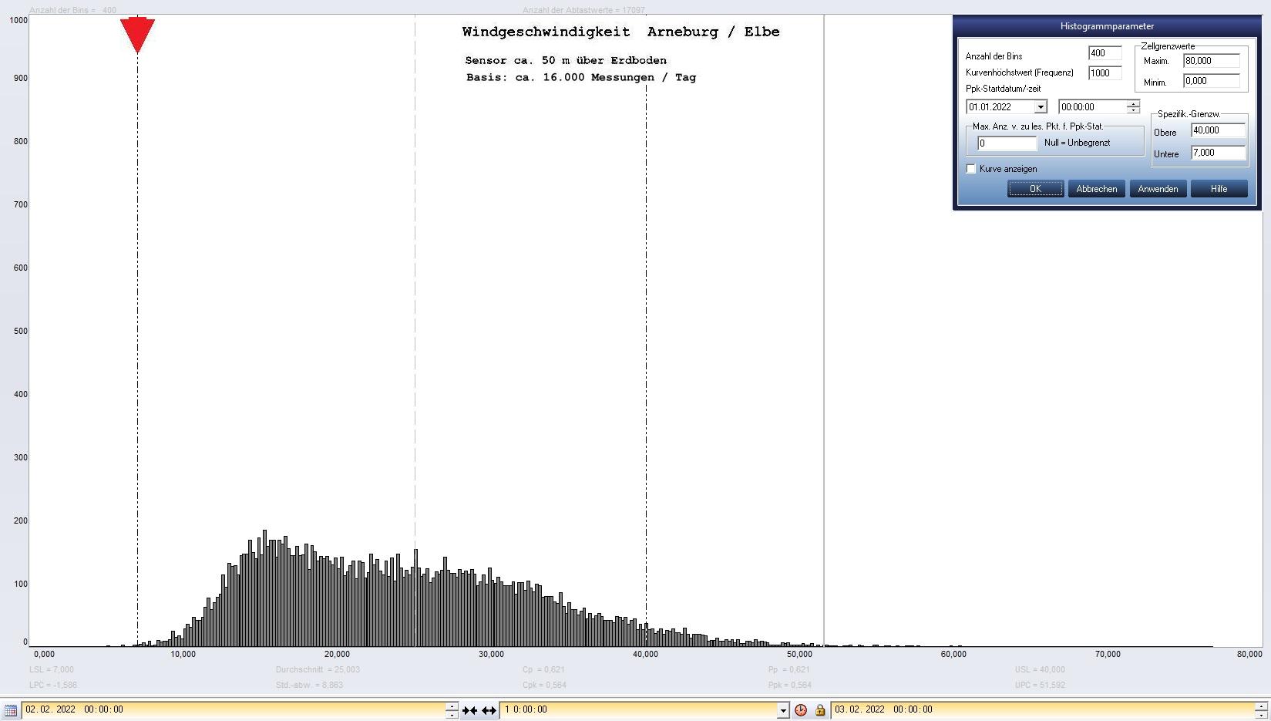Click the start date stepper next to 02.02.2022
Image resolution: width=1271 pixels, height=721 pixels.
(452, 710)
